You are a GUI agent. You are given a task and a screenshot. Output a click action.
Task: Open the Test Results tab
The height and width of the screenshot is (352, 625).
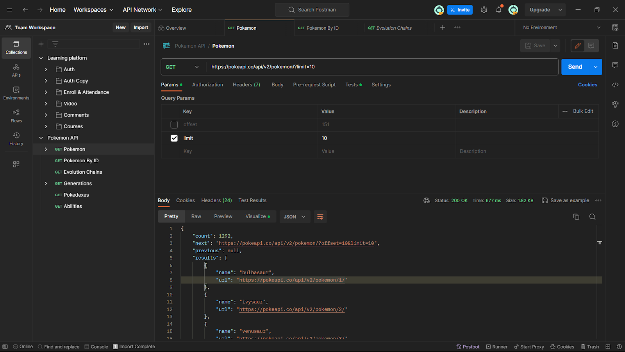tap(252, 200)
